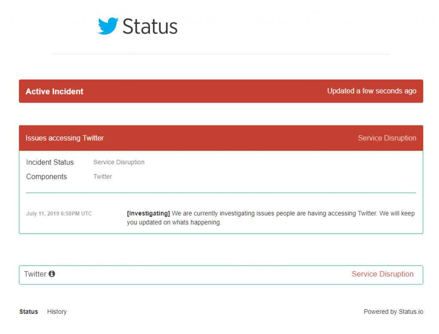Click red Service Disruption status in Twitter row

pos(382,274)
